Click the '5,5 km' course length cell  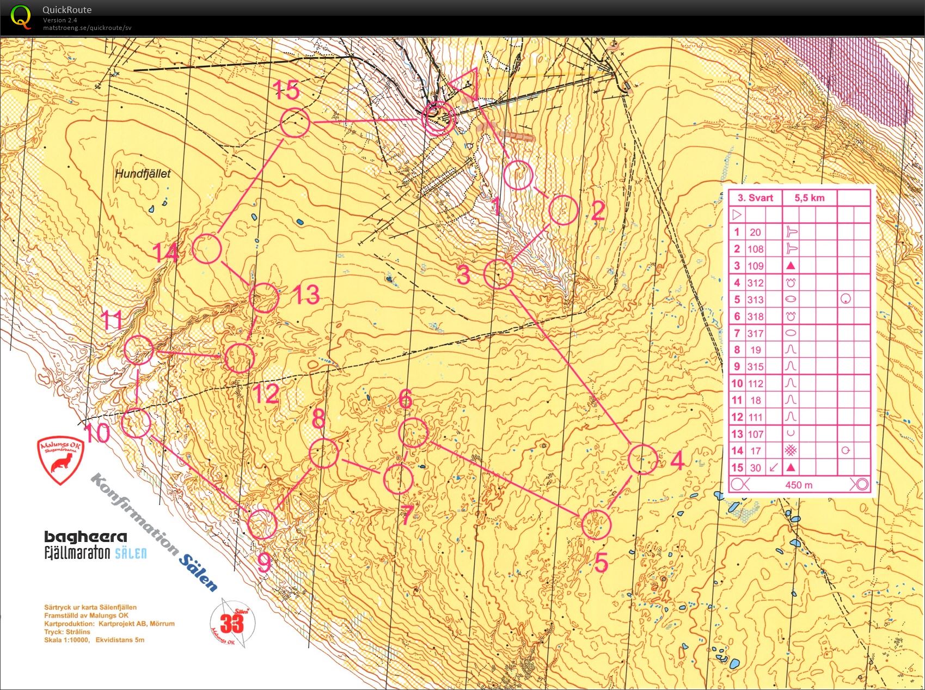point(809,198)
